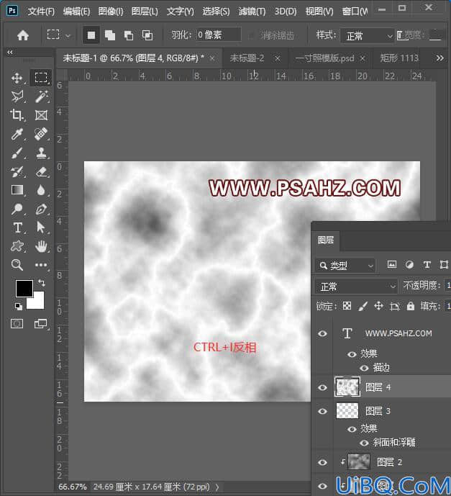Click the 羽化 feather input field
This screenshot has height=496, width=451.
(x=219, y=35)
